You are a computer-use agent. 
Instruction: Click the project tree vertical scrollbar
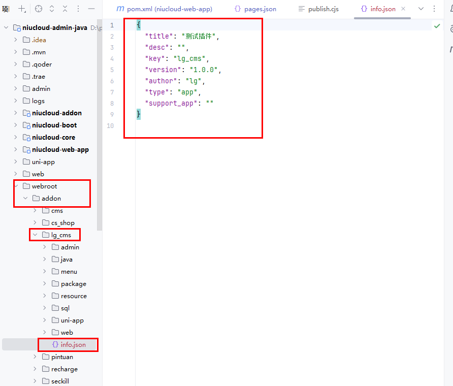click(100, 127)
